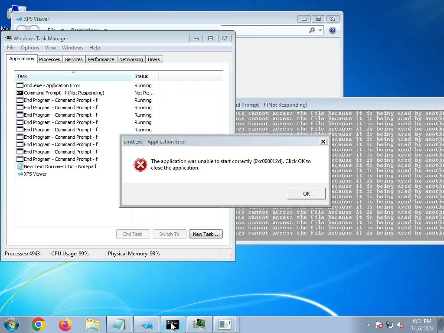
Task: Click the End Task button
Action: [x=133, y=234]
